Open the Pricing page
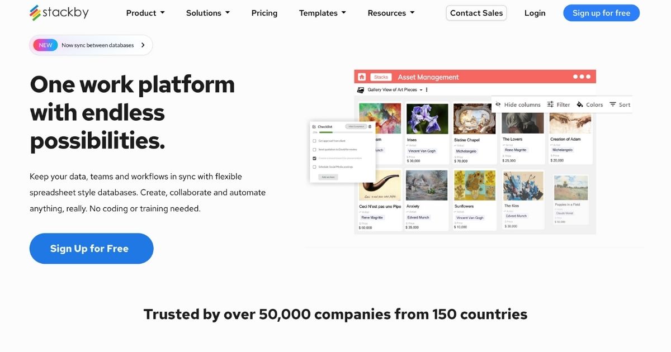 264,13
